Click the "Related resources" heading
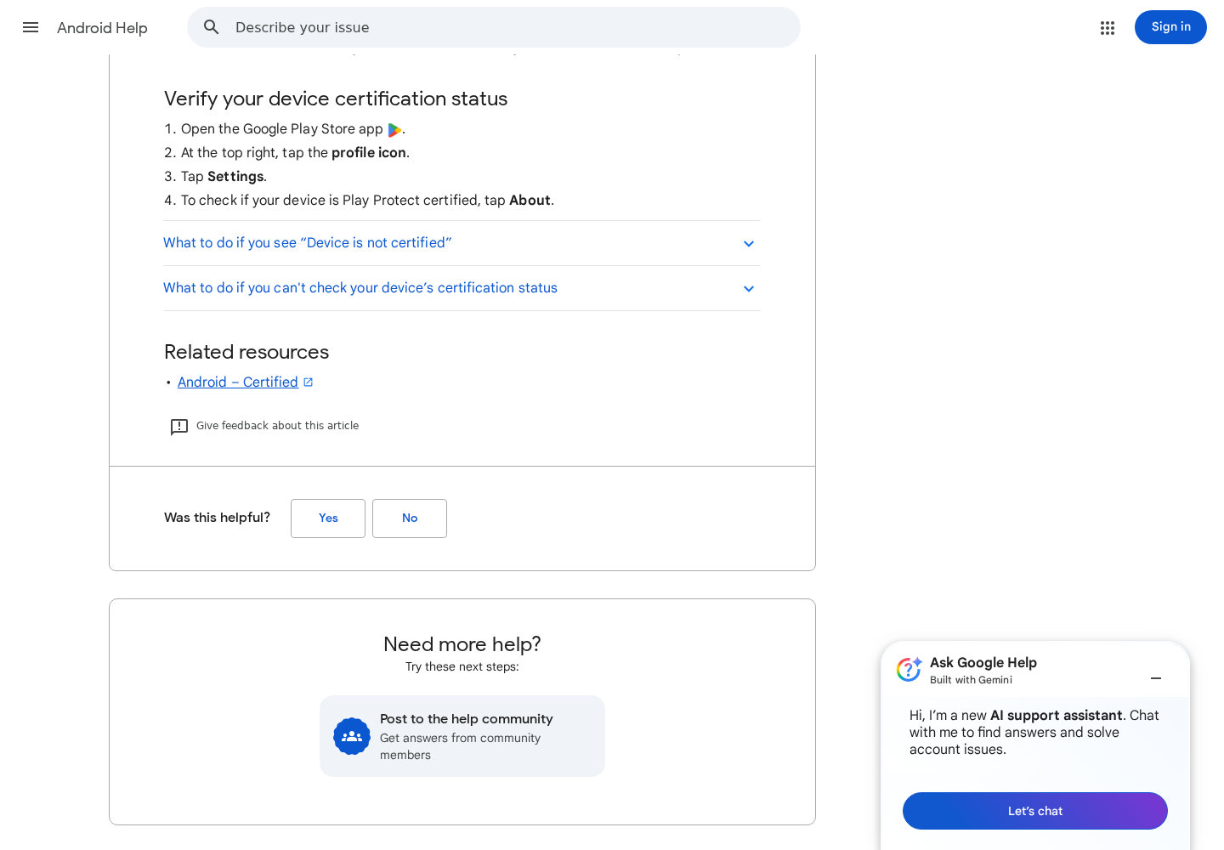This screenshot has width=1224, height=850. pos(246,352)
